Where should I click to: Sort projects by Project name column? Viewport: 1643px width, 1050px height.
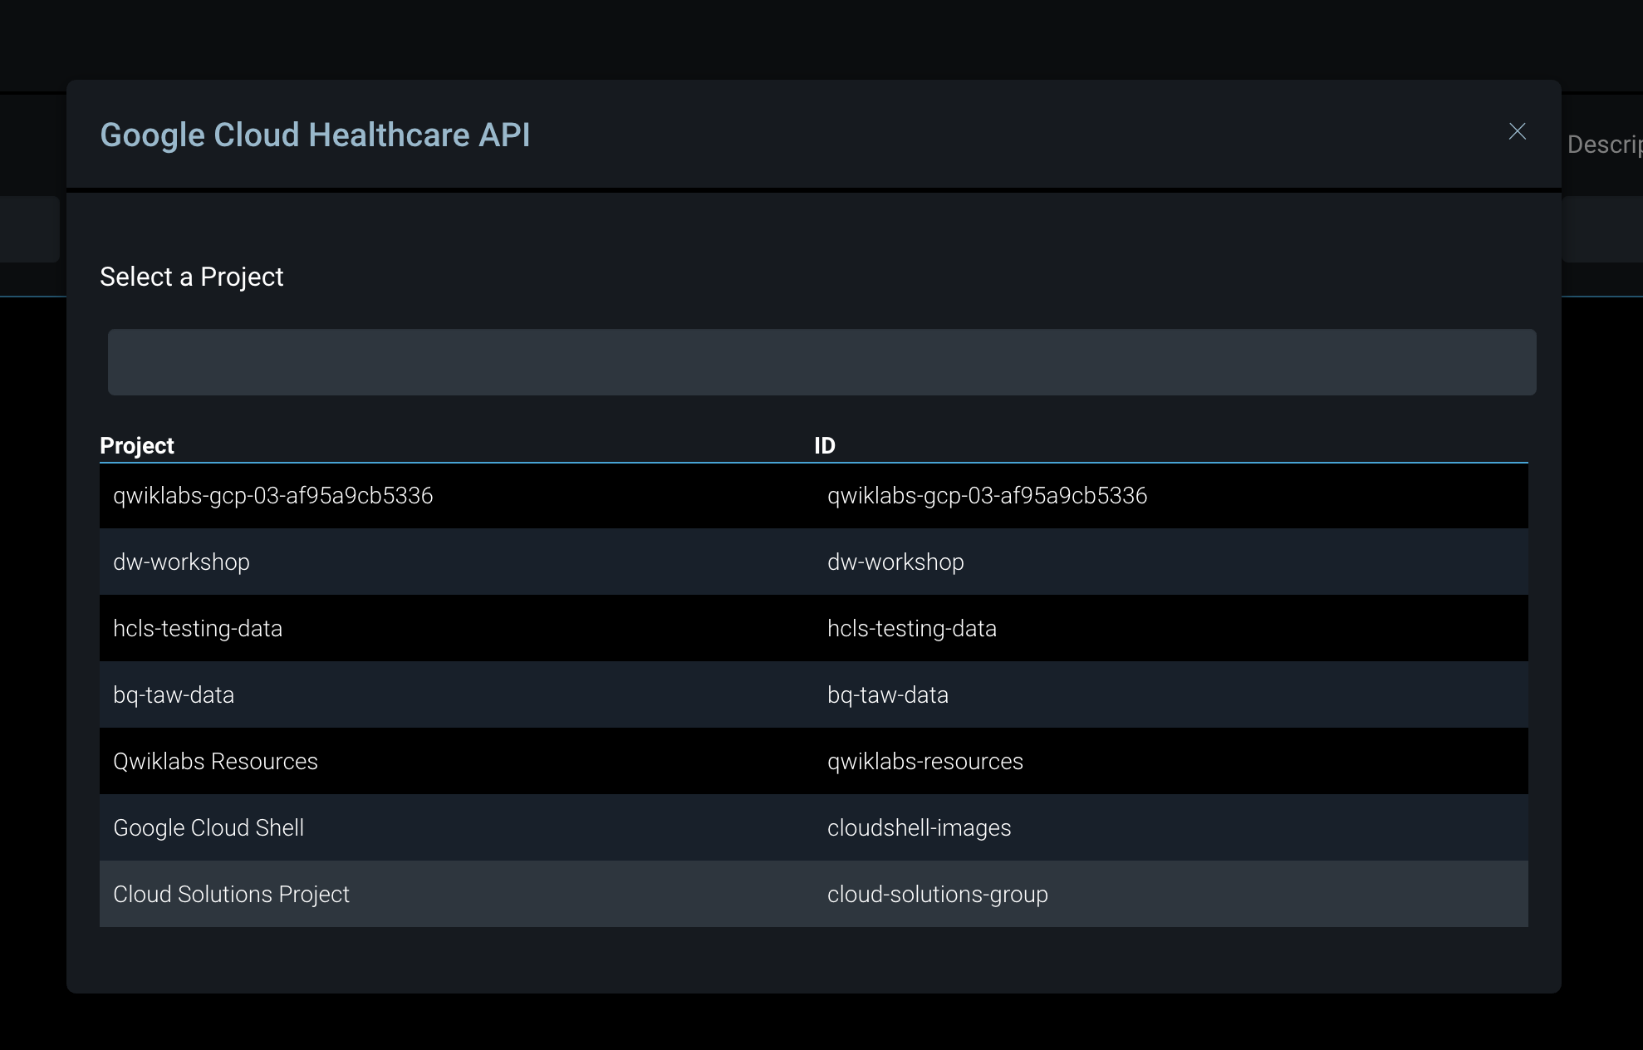point(138,444)
